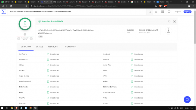This screenshot has height=110, width=196.
Task: Switch to the COMMUNITY tab
Action: click(71, 47)
